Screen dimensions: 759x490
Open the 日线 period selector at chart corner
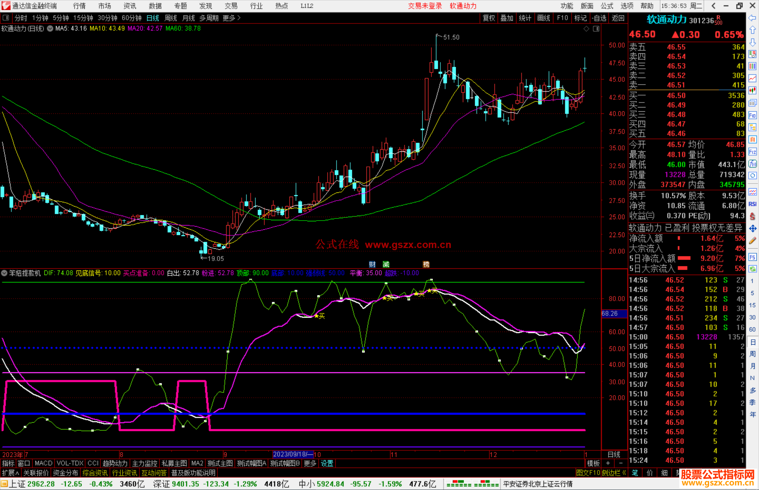coord(614,455)
